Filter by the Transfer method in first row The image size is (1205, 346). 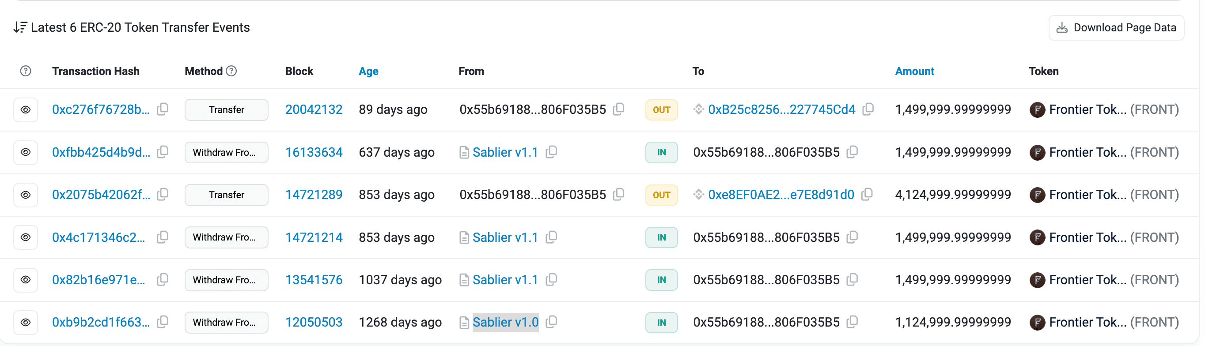[227, 110]
